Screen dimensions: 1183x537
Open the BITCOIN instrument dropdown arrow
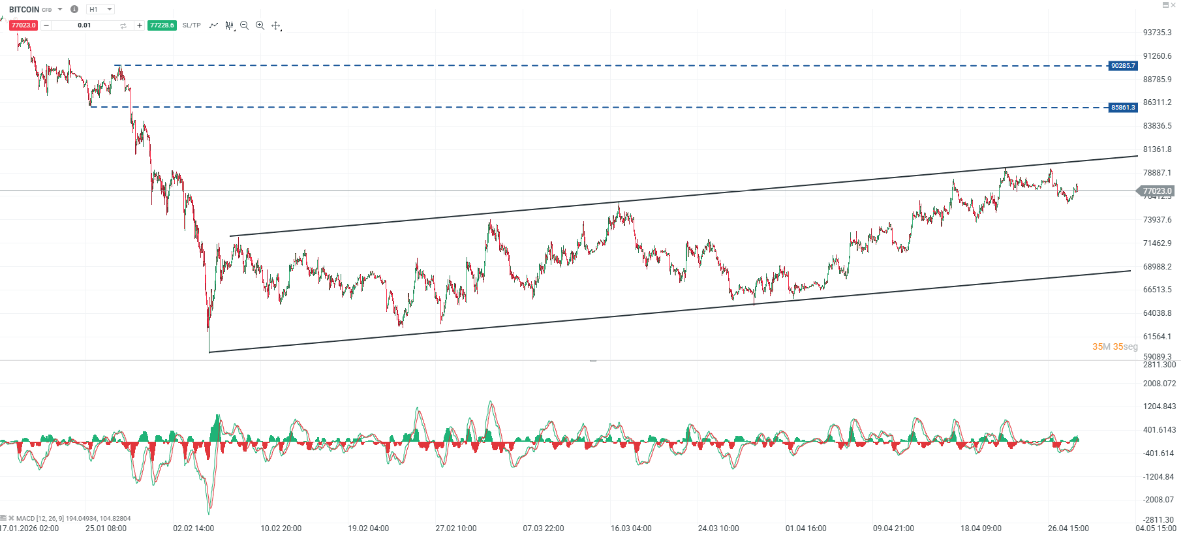click(x=60, y=9)
